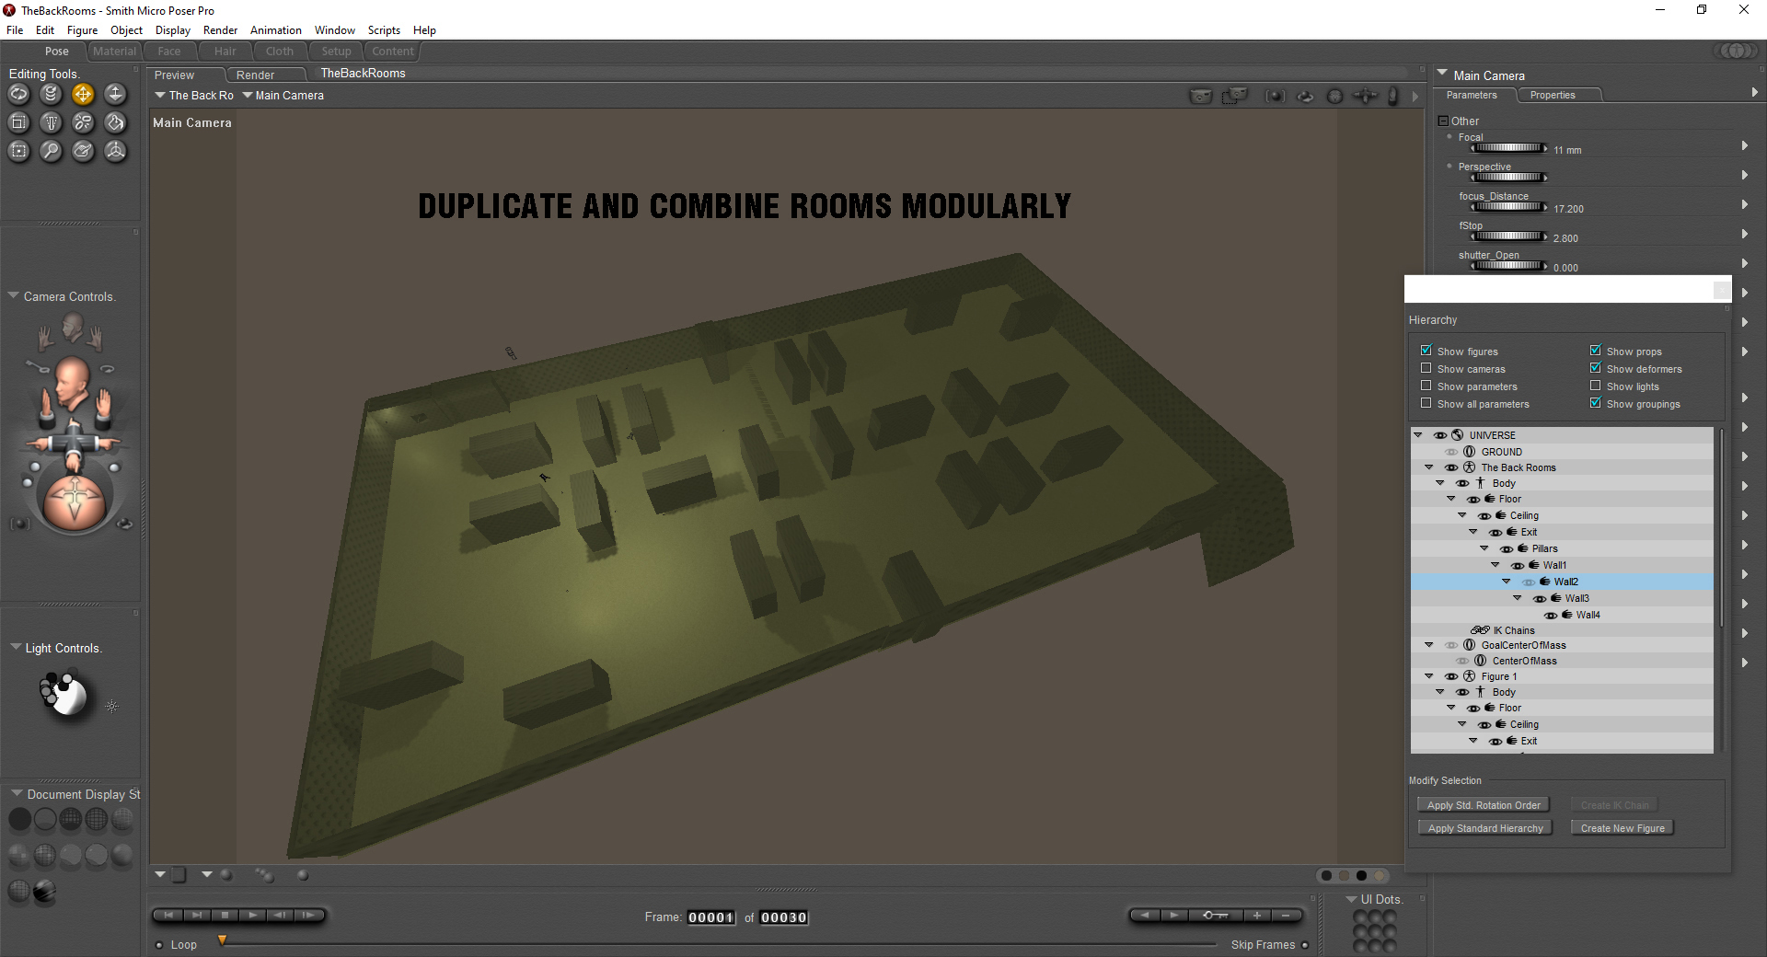Click the head camera icon
The width and height of the screenshot is (1767, 957).
click(72, 327)
